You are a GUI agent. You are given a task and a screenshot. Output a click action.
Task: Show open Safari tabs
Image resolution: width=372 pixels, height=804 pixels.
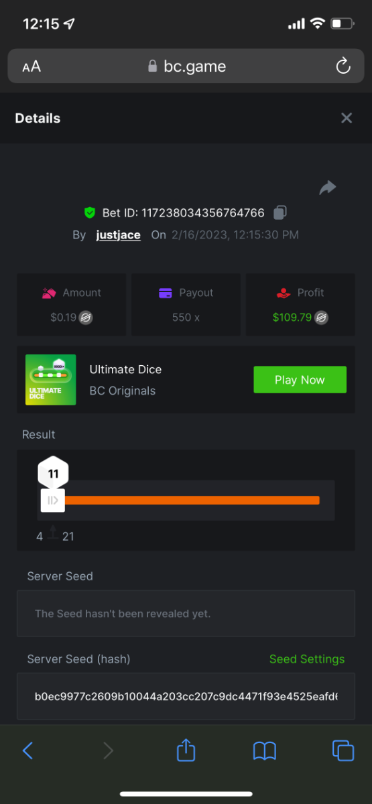click(343, 750)
